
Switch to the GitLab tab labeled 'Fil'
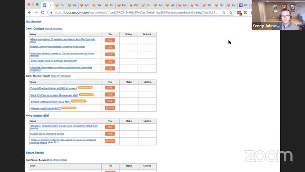pyautogui.click(x=122, y=5)
